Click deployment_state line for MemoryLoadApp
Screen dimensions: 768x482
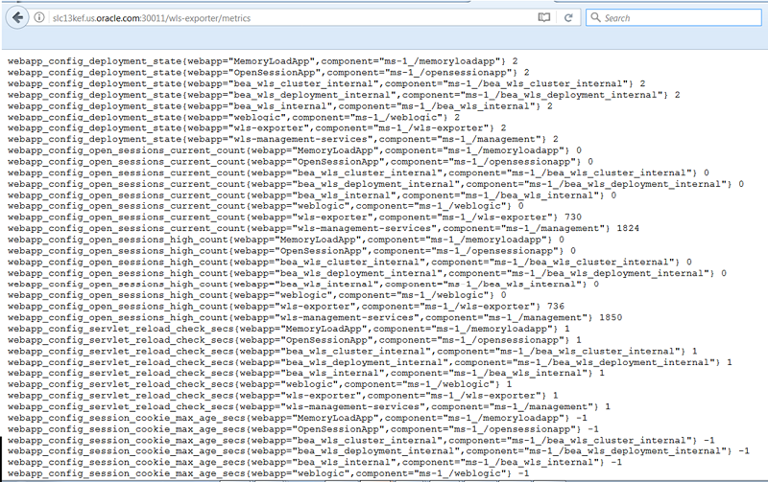[x=262, y=61]
